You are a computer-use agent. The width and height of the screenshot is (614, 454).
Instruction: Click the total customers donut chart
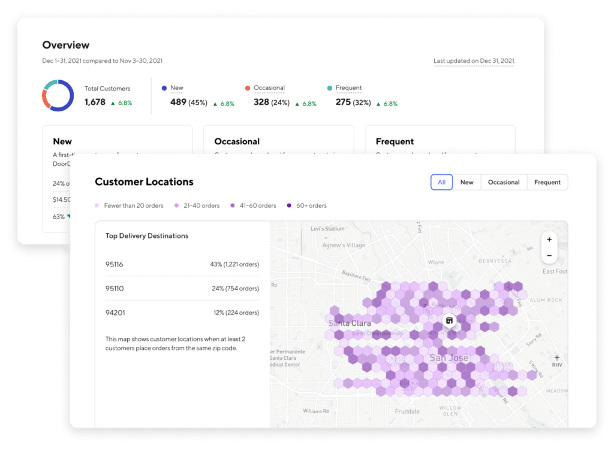click(x=58, y=95)
